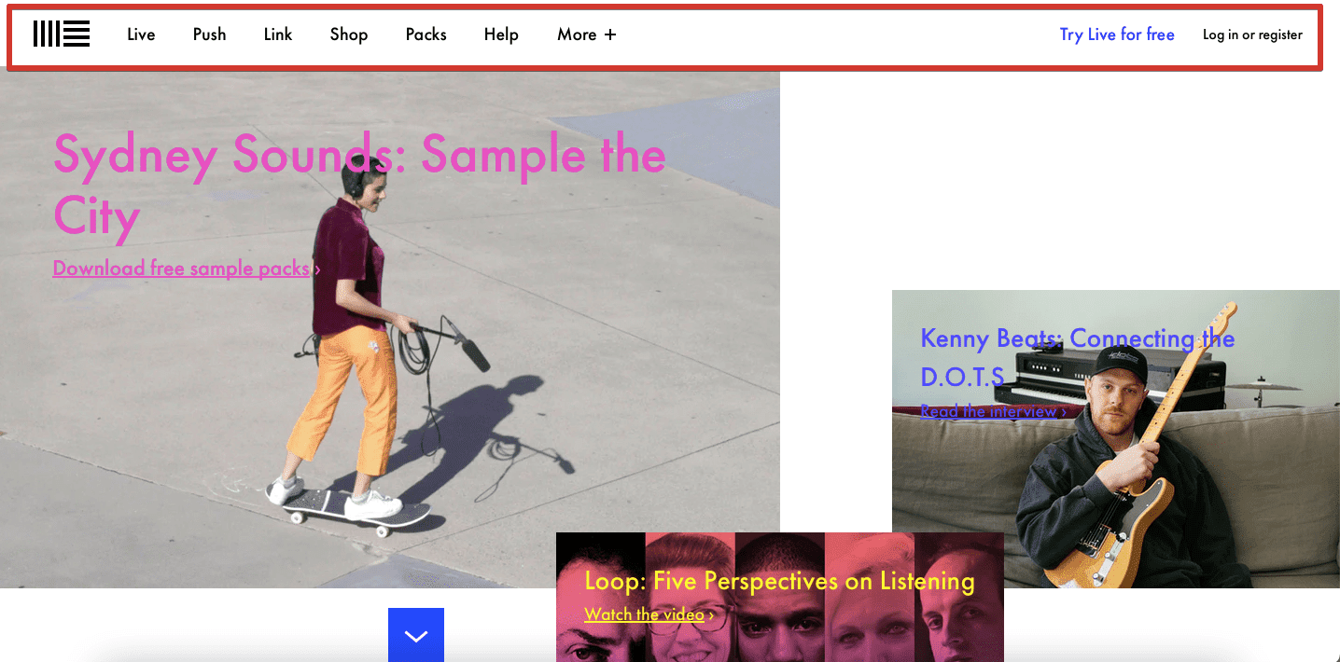The height and width of the screenshot is (662, 1340).
Task: Click the blue down-arrow scroll button
Action: point(416,635)
